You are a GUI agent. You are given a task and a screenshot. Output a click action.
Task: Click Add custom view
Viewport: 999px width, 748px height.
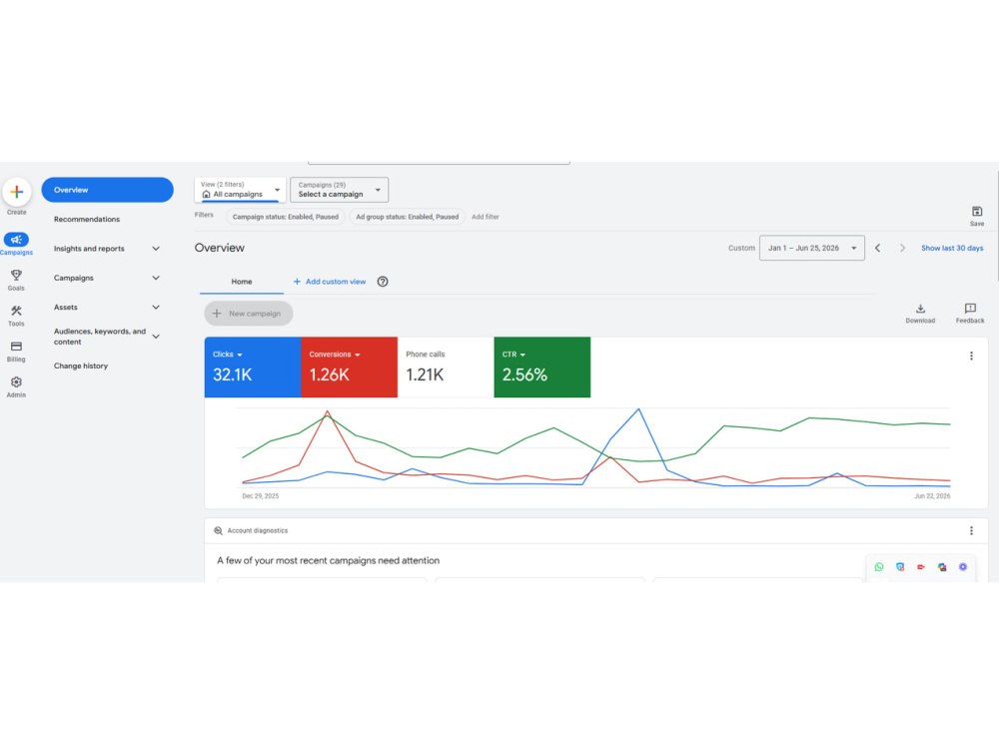tap(330, 282)
